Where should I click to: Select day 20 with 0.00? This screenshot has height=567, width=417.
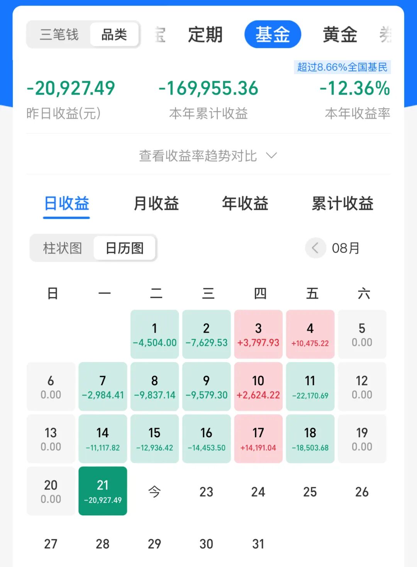[x=51, y=491]
